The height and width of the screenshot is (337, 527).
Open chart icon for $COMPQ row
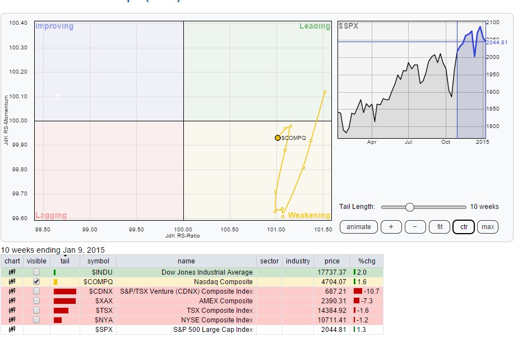12,281
